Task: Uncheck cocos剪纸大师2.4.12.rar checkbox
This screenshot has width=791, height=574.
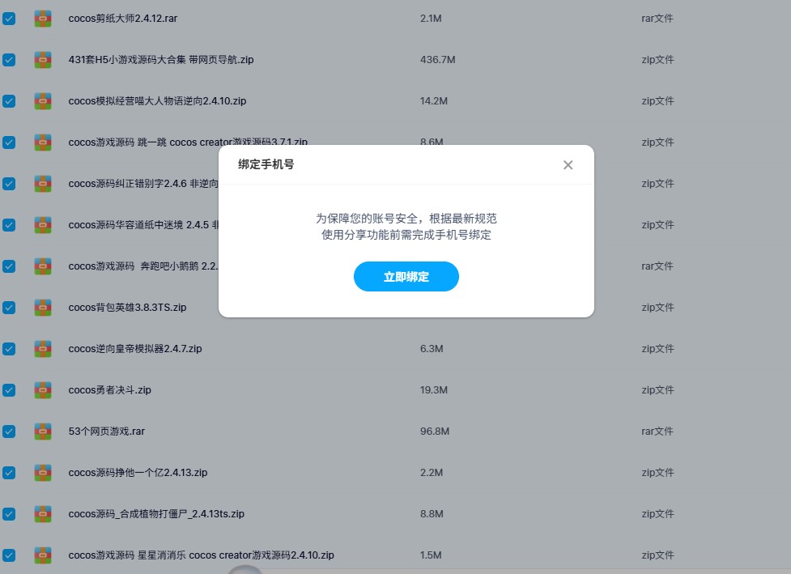Action: point(9,19)
